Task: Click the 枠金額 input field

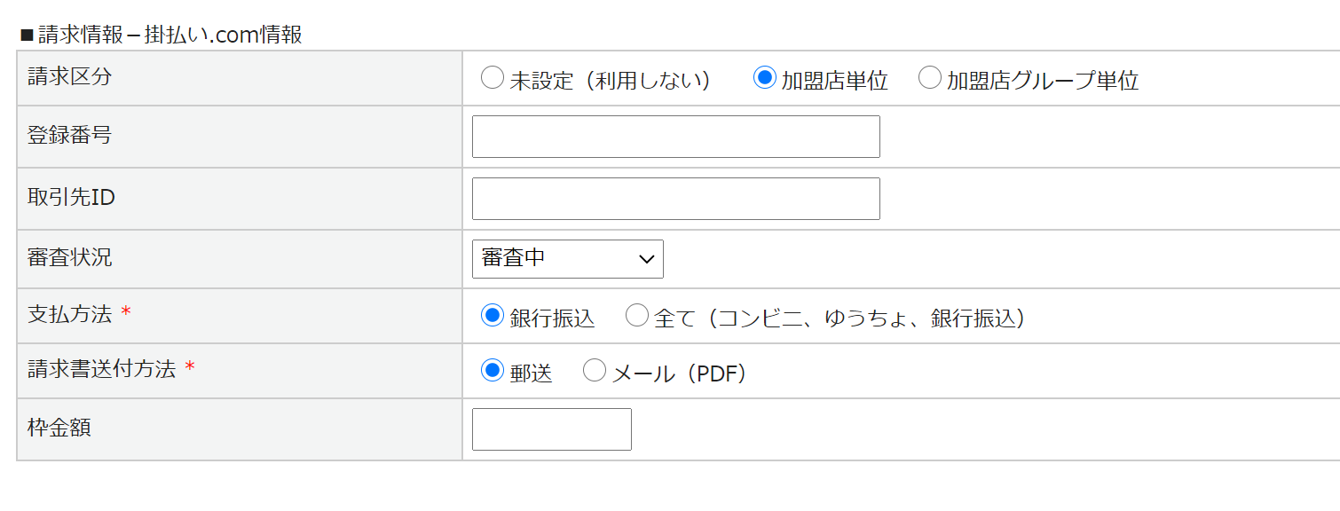Action: 551,429
